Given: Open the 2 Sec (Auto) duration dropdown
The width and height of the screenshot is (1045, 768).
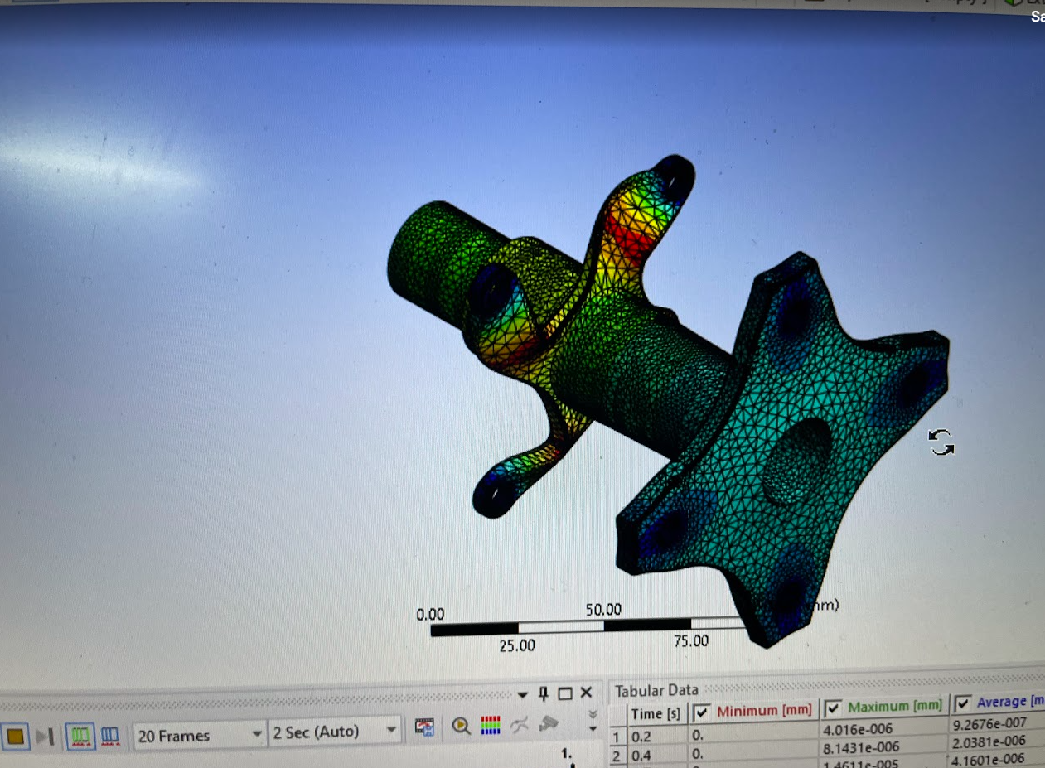Looking at the screenshot, I should (x=391, y=731).
